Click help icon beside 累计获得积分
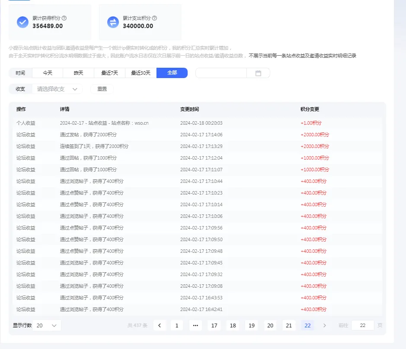 pos(64,18)
